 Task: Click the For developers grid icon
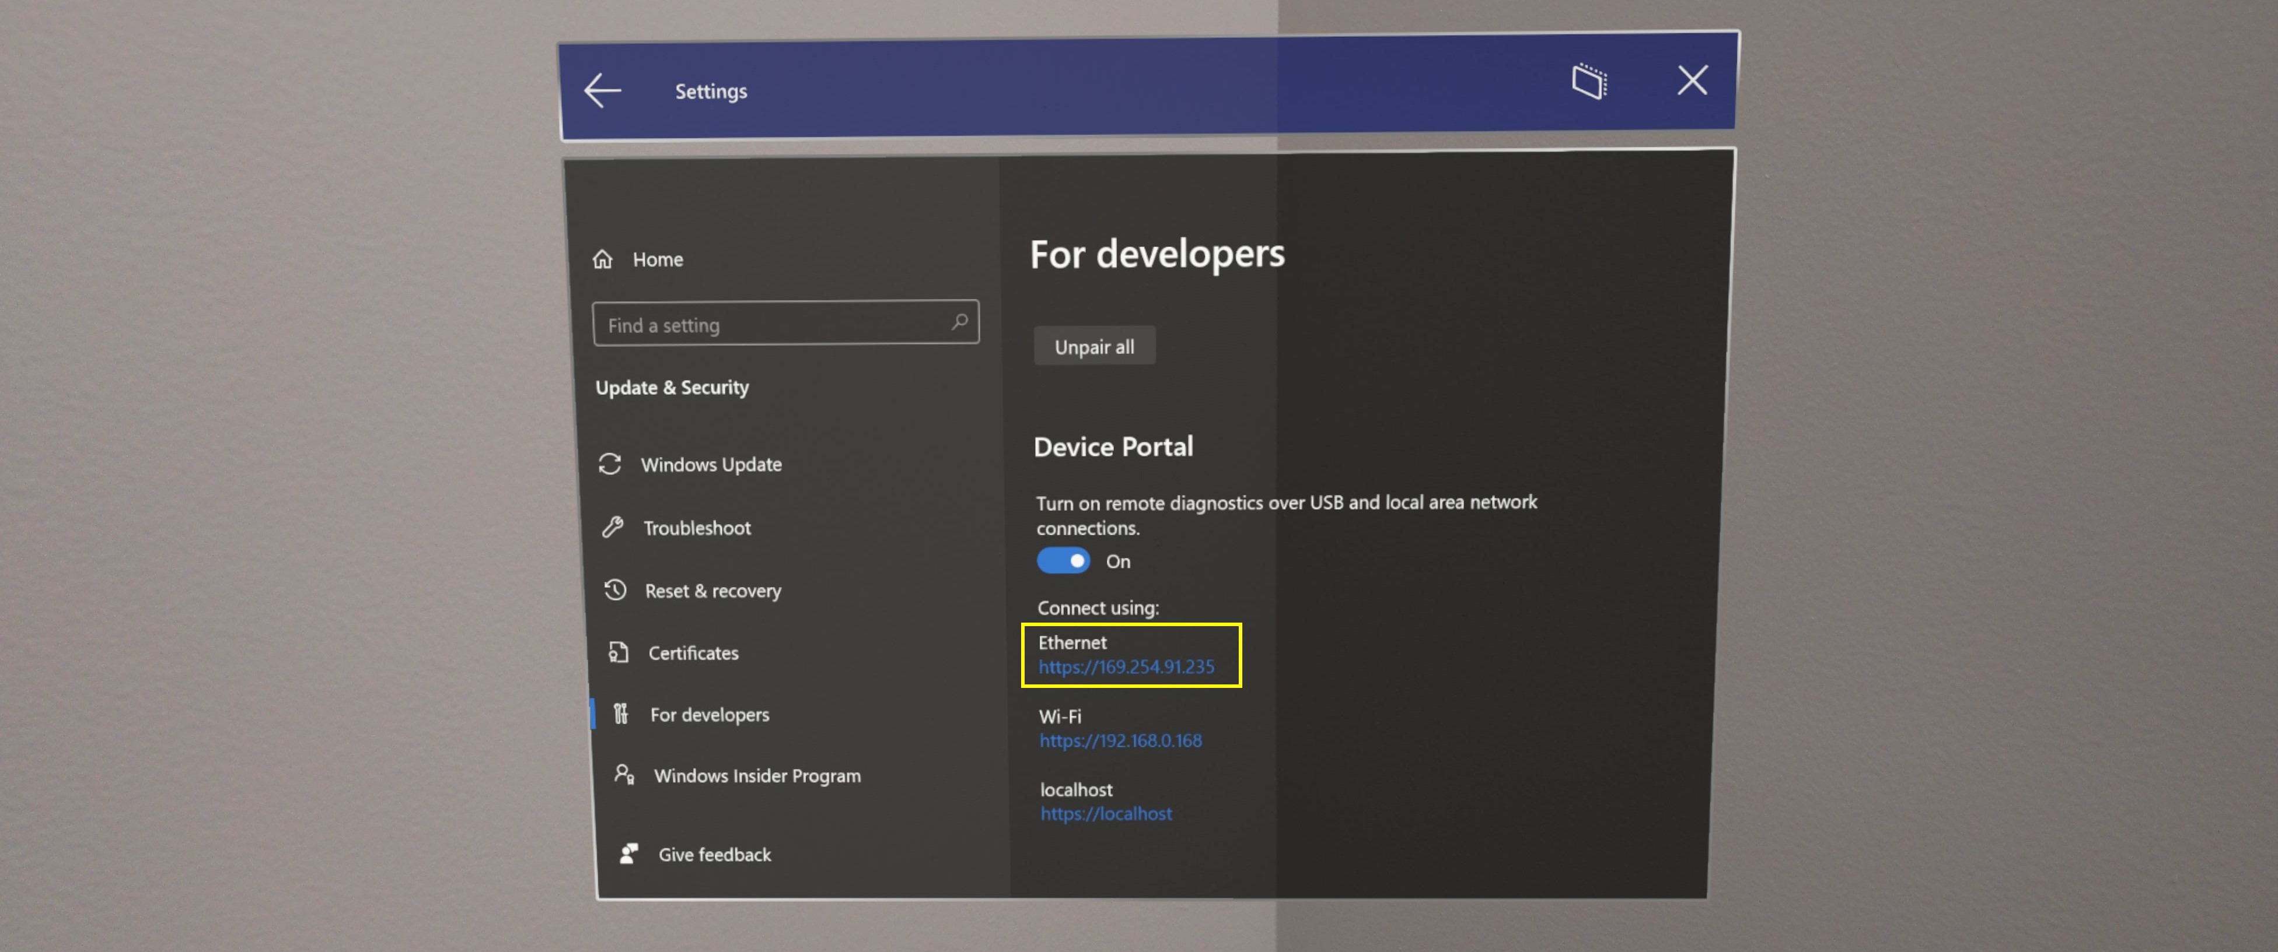[617, 712]
